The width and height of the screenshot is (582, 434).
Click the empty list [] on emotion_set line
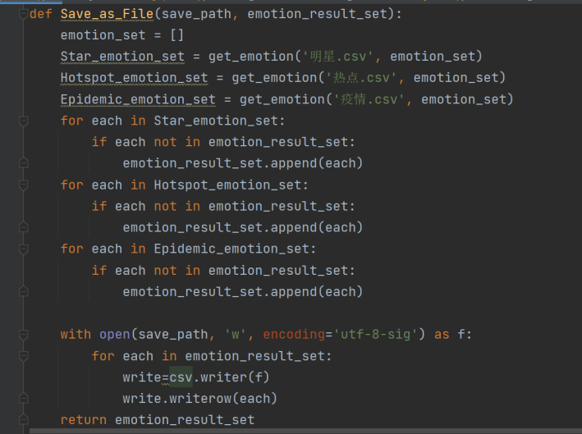[x=177, y=35]
